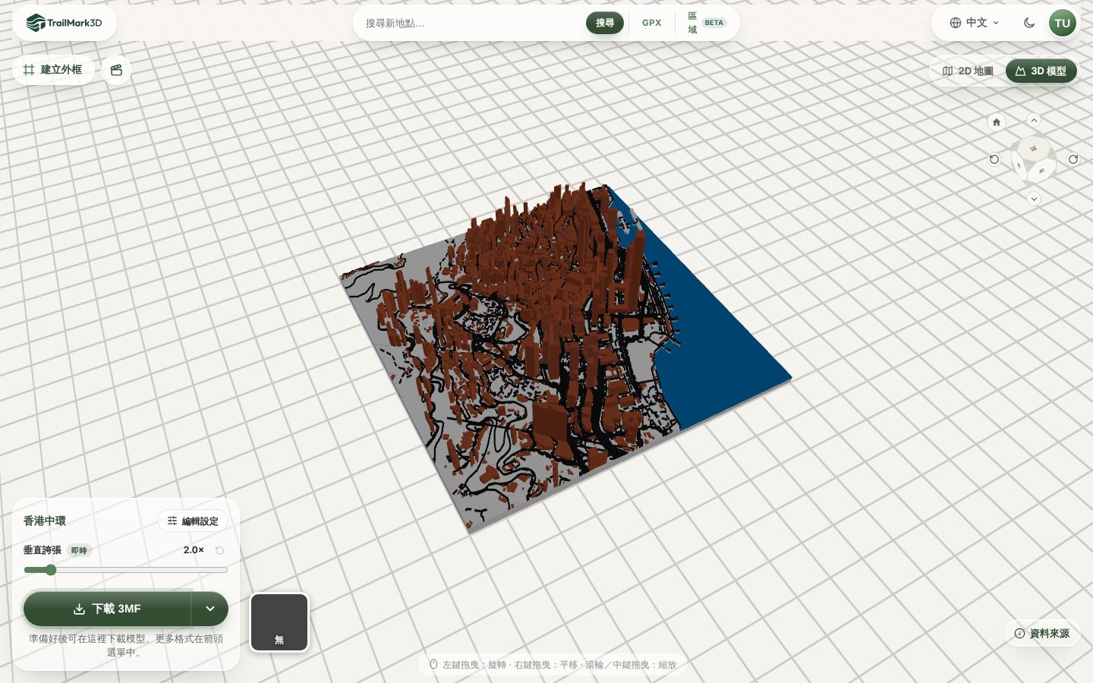Image resolution: width=1093 pixels, height=683 pixels.
Task: Tilt view down with the down chevron
Action: coord(1034,199)
